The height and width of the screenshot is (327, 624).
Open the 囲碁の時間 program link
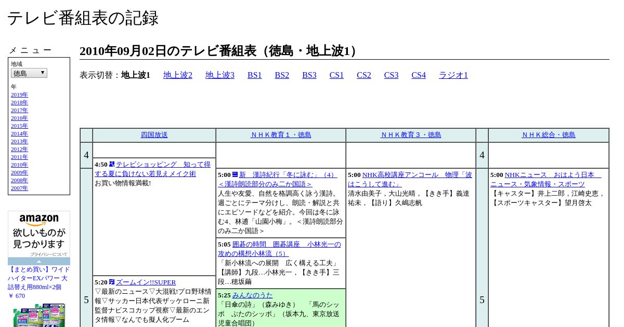click(279, 249)
